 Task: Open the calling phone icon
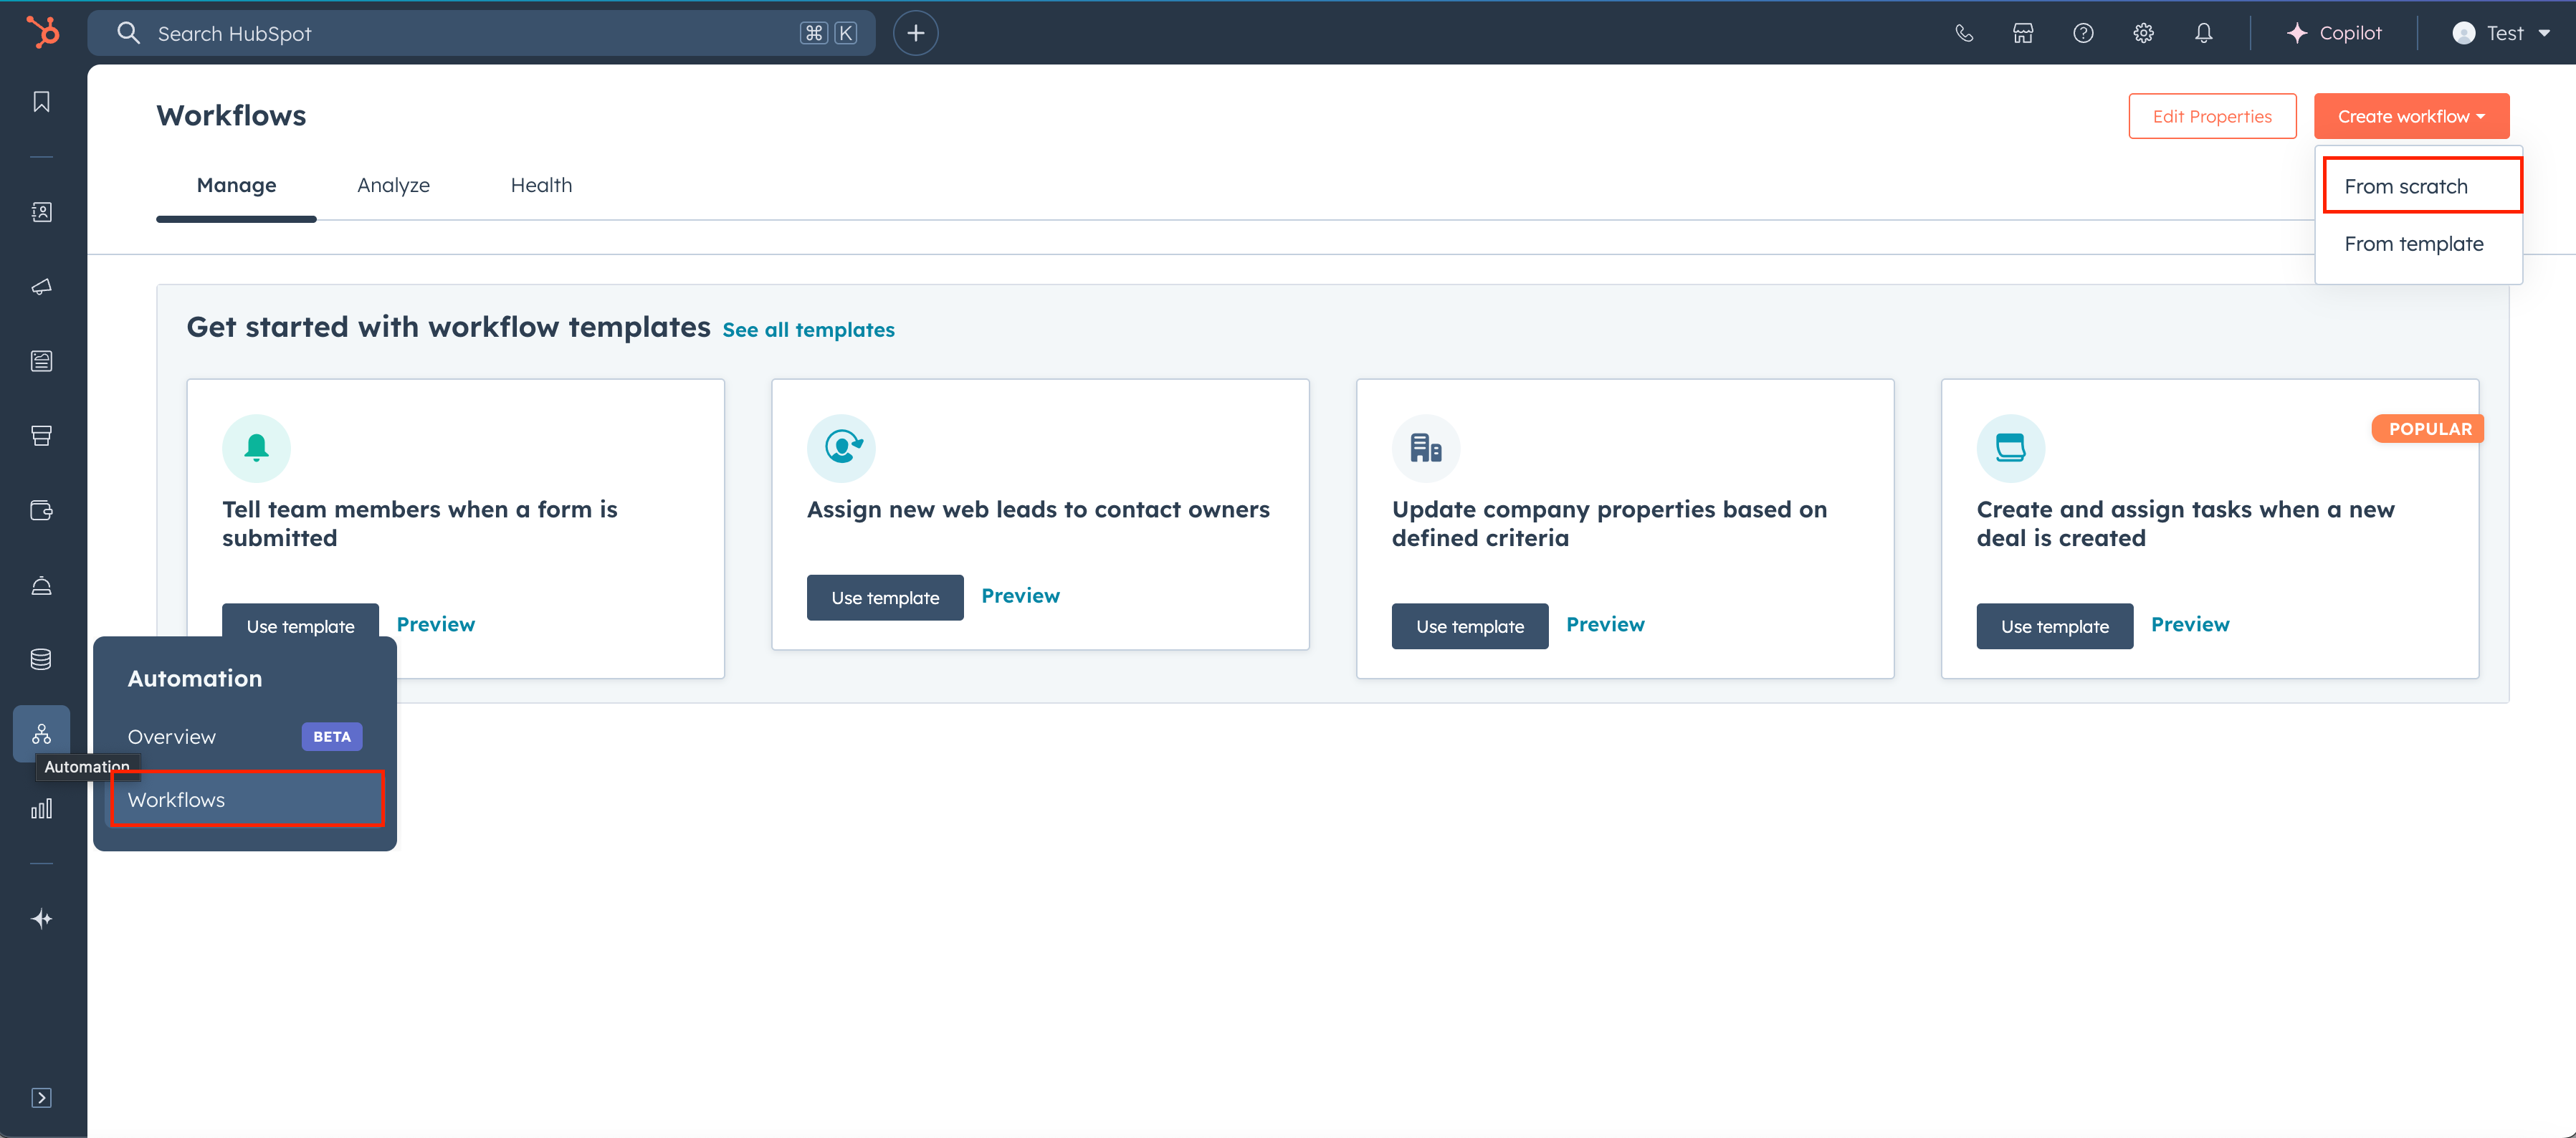point(1964,33)
